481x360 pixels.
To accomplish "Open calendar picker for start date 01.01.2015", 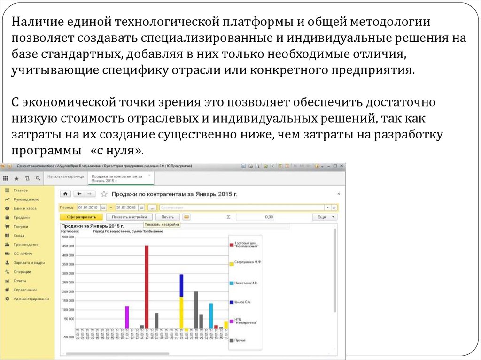I will point(103,207).
